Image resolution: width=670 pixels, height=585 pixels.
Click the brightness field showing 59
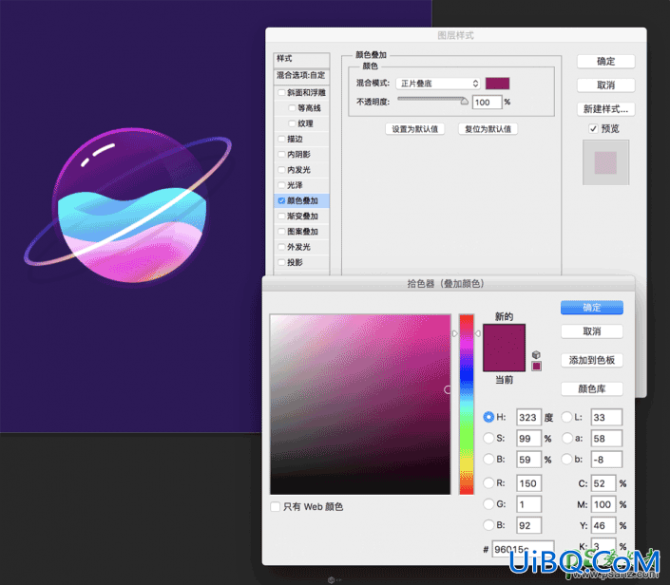529,460
